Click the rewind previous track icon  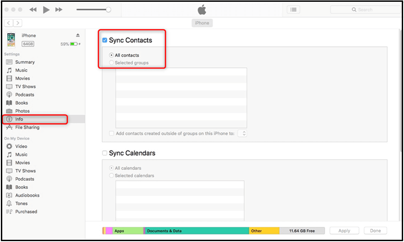point(33,9)
